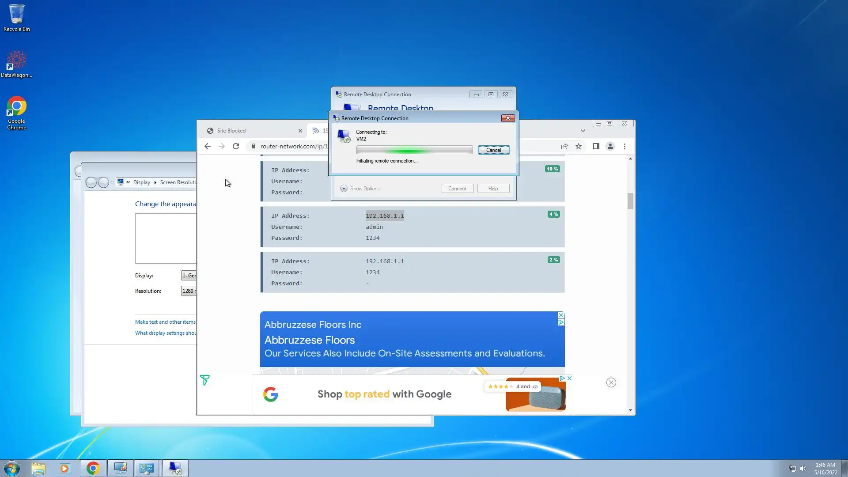This screenshot has width=848, height=477.
Task: Close the Site Blocked tab
Action: (300, 131)
